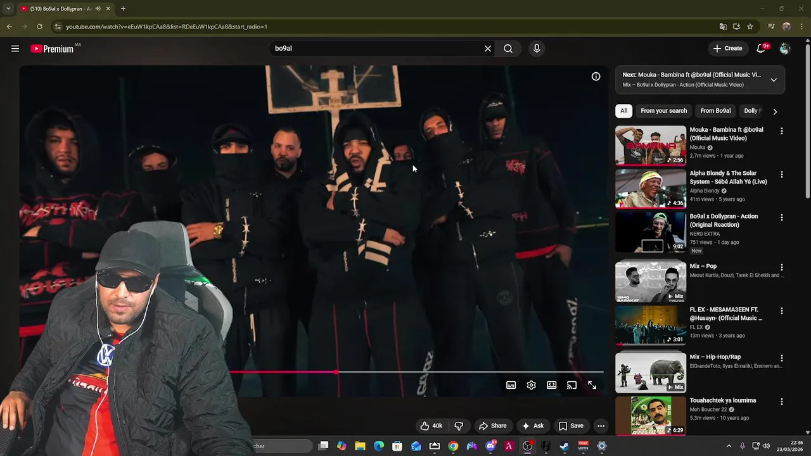811x456 pixels.
Task: Close the Bo9al x Dollypran tab
Action: point(108,9)
